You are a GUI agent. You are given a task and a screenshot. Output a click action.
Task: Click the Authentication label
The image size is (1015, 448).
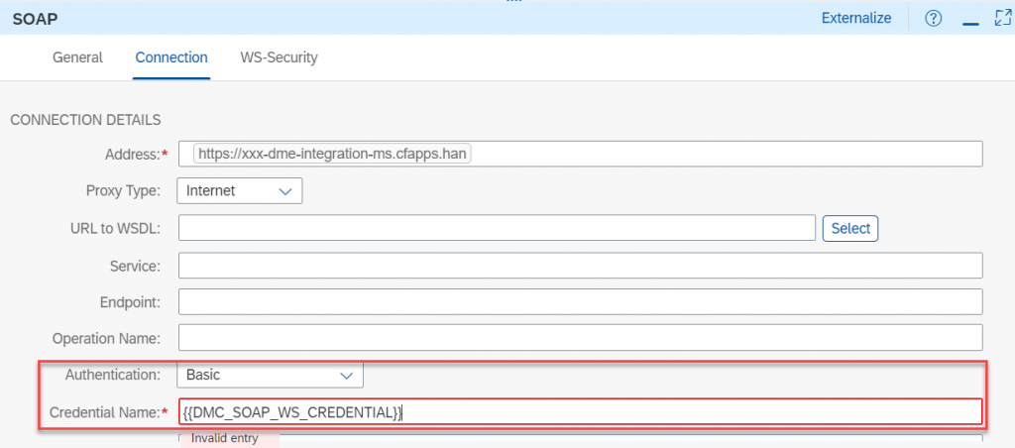tap(113, 375)
